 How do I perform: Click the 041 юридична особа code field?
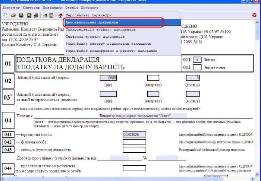(x=134, y=134)
